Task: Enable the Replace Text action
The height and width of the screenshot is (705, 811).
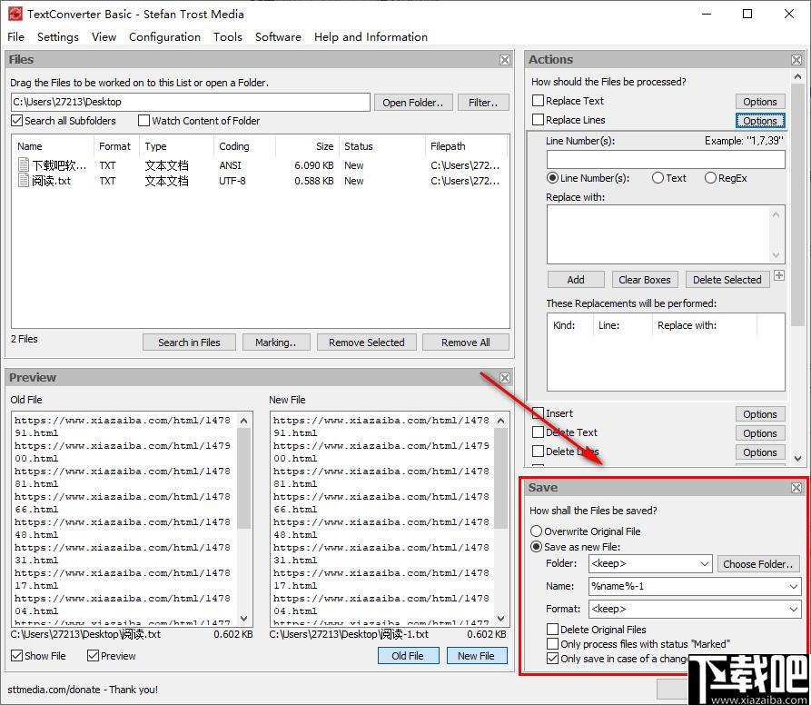Action: pyautogui.click(x=538, y=100)
